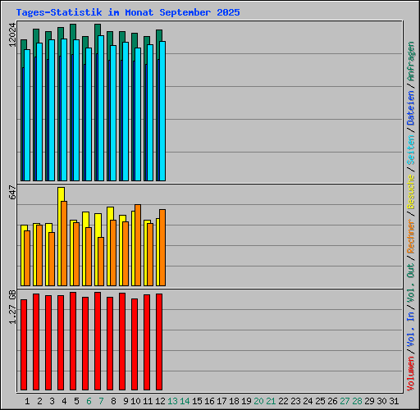Click the yellow Besuche legend label
The height and width of the screenshot is (410, 420).
tap(411, 192)
